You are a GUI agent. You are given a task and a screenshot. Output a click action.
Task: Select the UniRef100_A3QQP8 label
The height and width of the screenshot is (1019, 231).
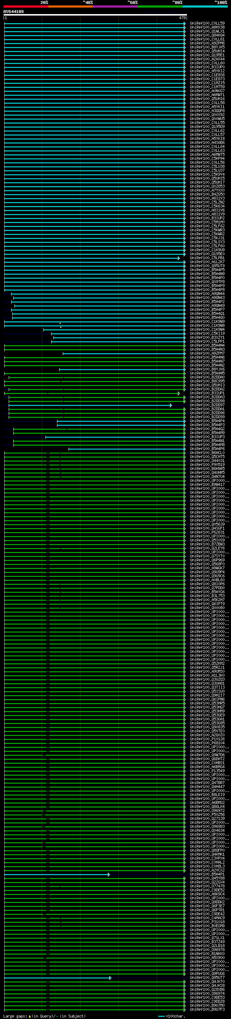pyautogui.click(x=207, y=111)
